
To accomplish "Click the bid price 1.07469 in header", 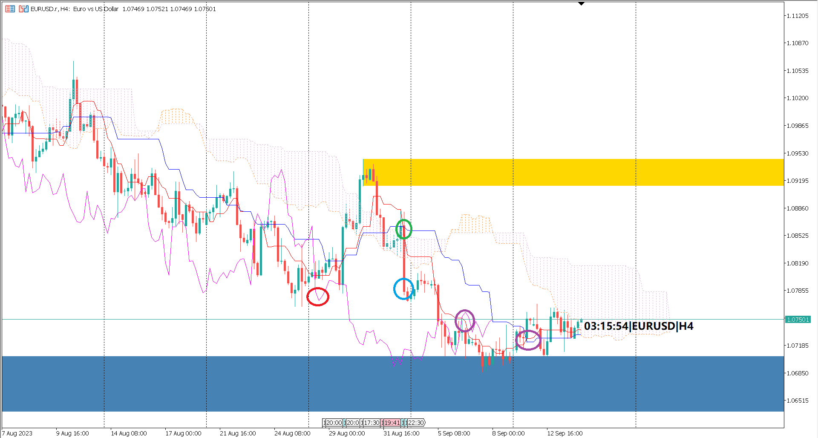I will [x=133, y=9].
